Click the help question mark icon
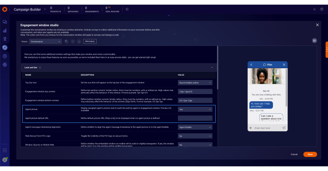 click(x=321, y=9)
